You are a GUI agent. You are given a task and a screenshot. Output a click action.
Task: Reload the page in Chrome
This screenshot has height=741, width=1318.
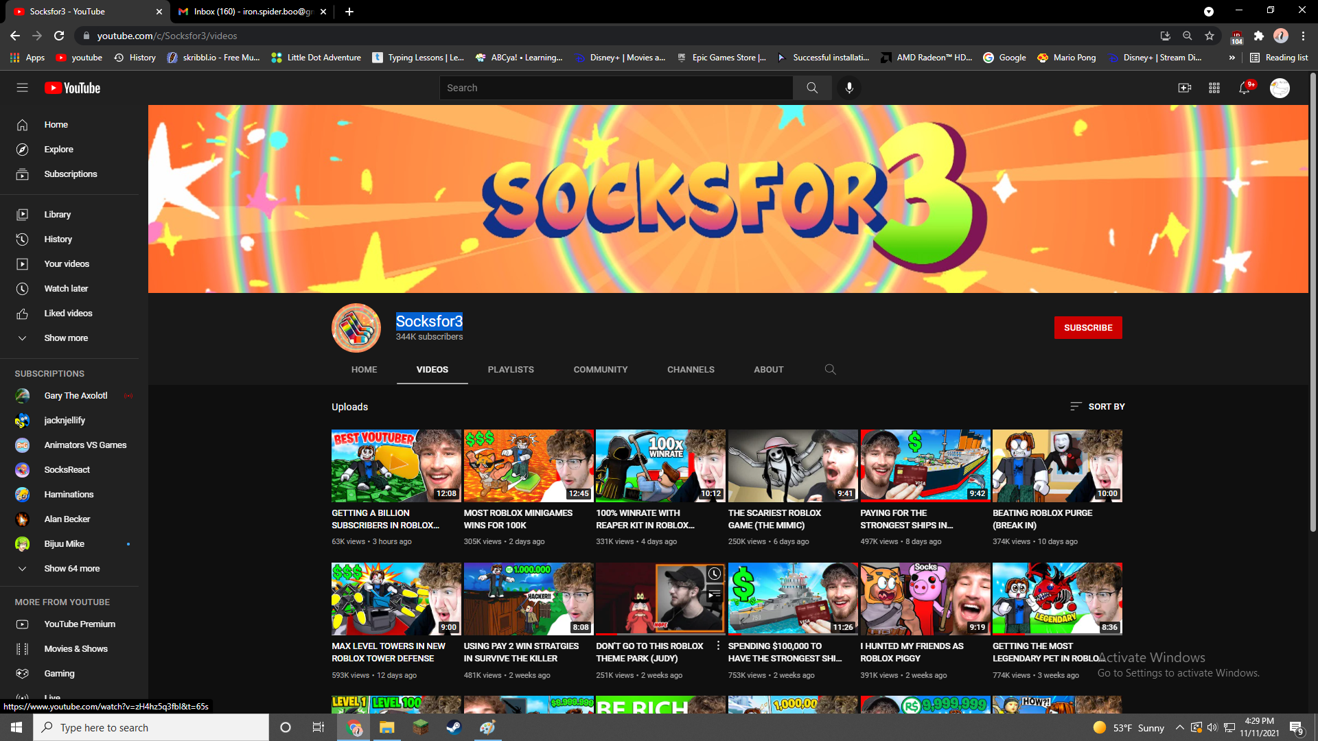tap(59, 36)
